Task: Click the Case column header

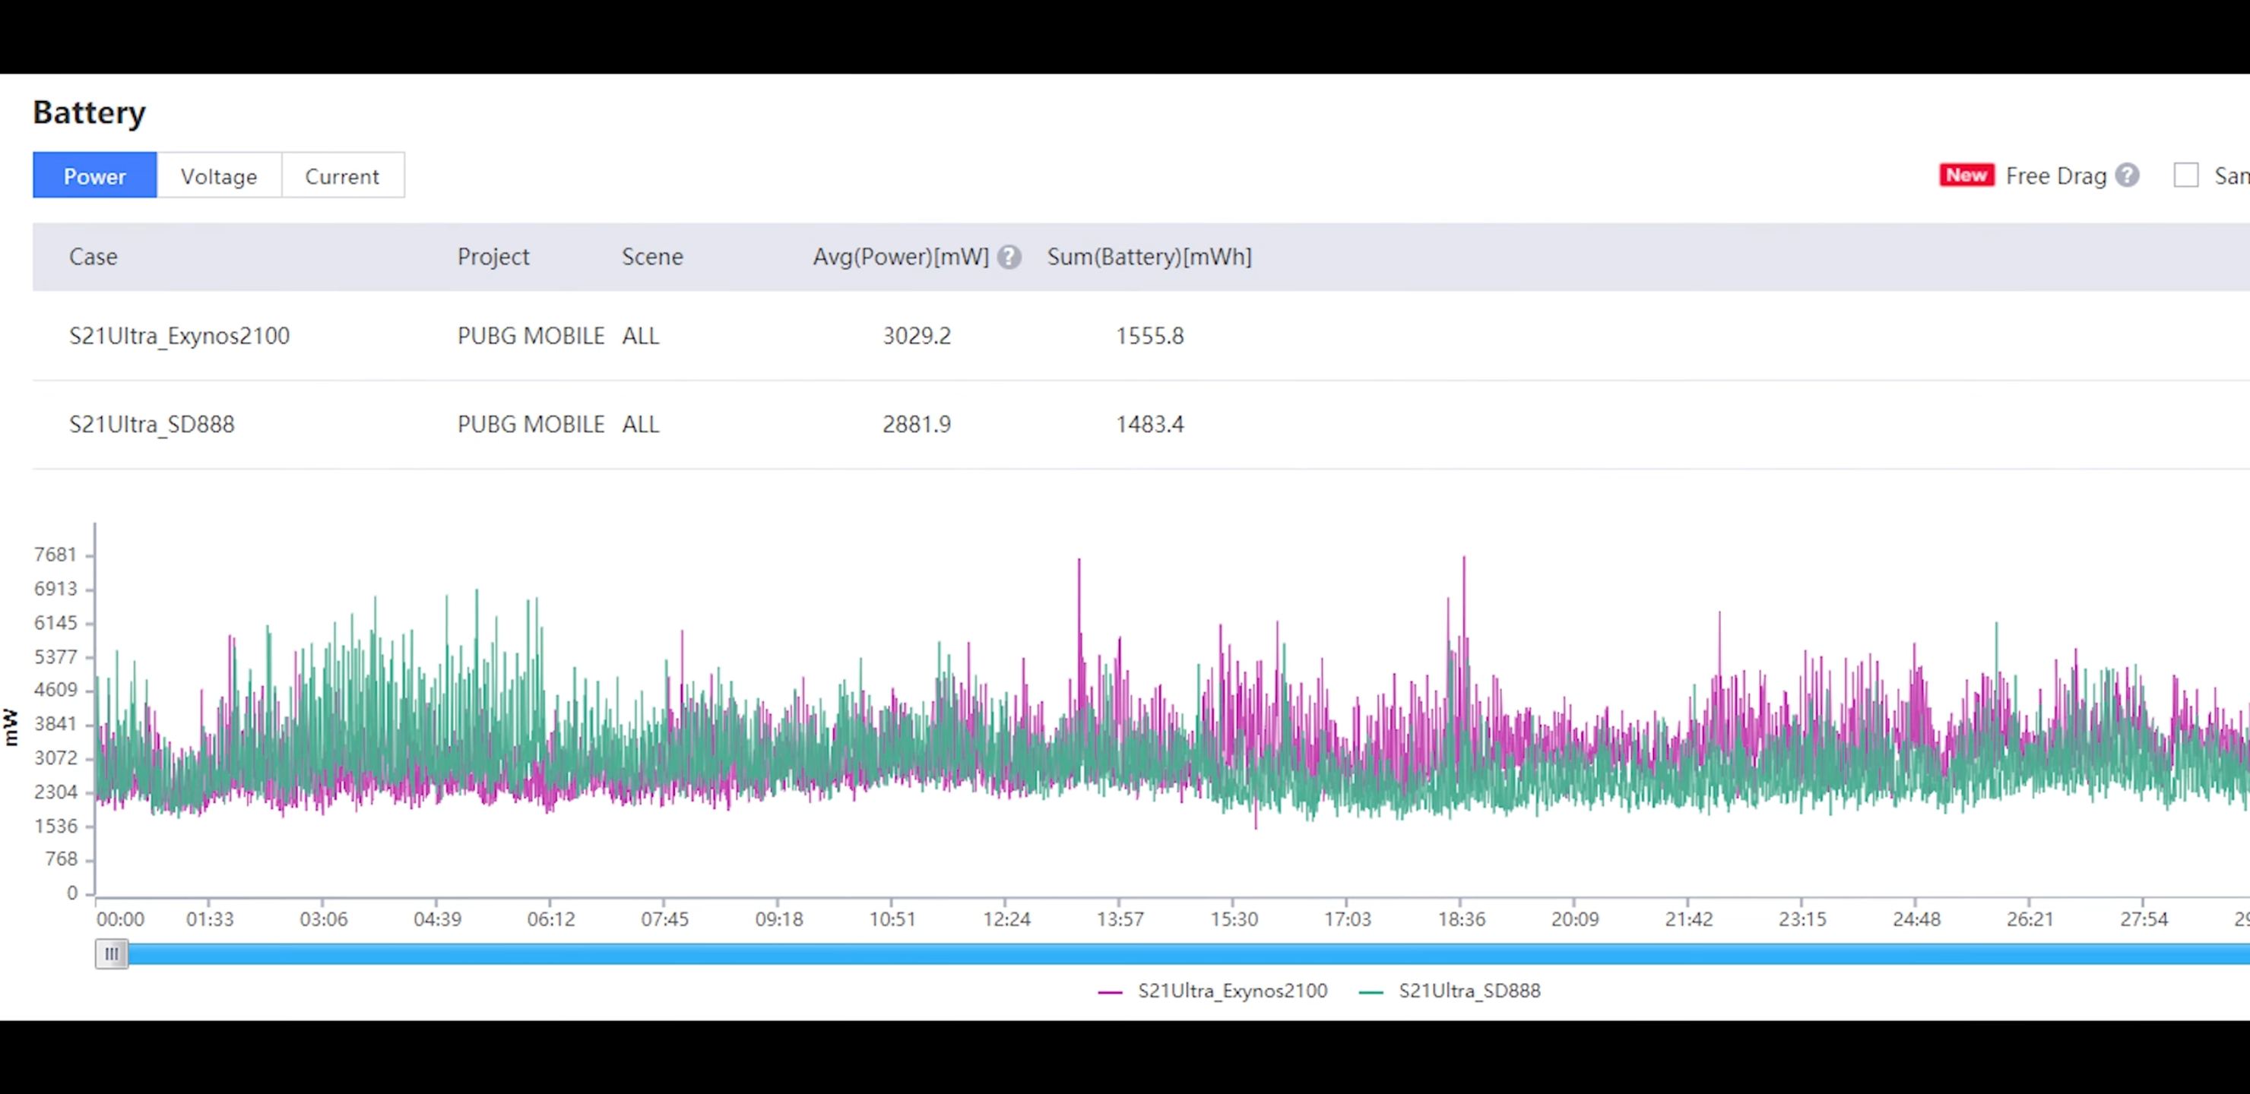Action: pyautogui.click(x=93, y=257)
